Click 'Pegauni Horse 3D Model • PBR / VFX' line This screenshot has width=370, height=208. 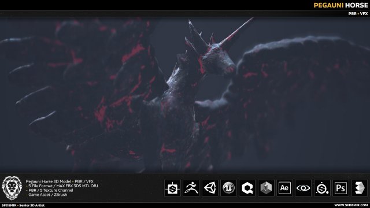coord(60,181)
